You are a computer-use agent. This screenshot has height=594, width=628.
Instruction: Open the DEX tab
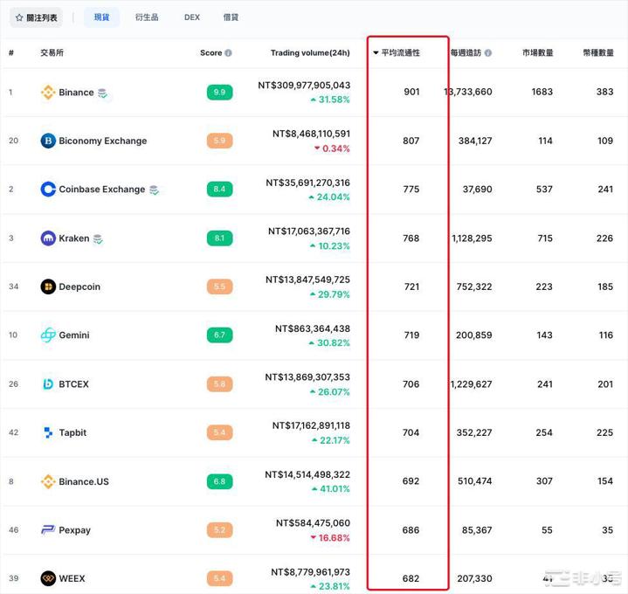pos(192,17)
